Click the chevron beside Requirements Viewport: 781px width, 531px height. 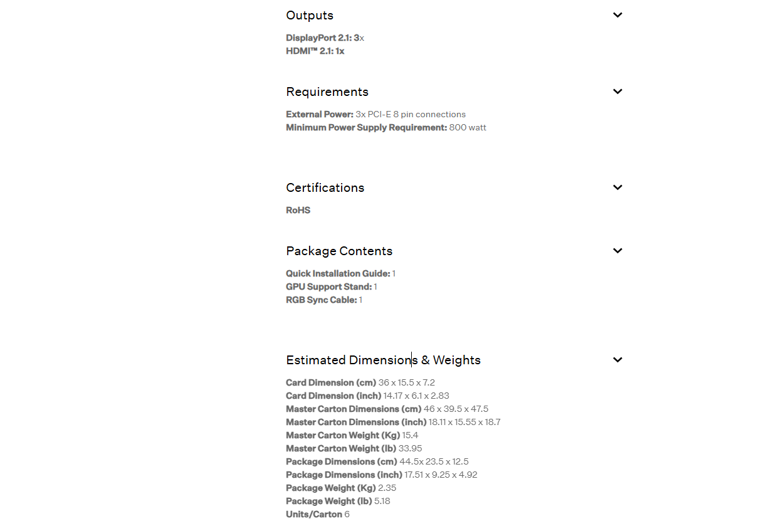(617, 92)
